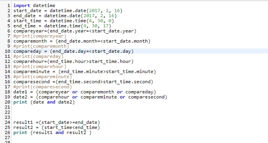Click the 'result2 = (start_time<end_time)' line
Viewport: 268px width, 143px height.
coord(56,127)
